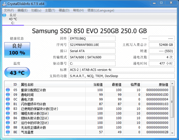Click raw value 0000000001DD
The width and height of the screenshot is (179, 140).
coord(157,95)
